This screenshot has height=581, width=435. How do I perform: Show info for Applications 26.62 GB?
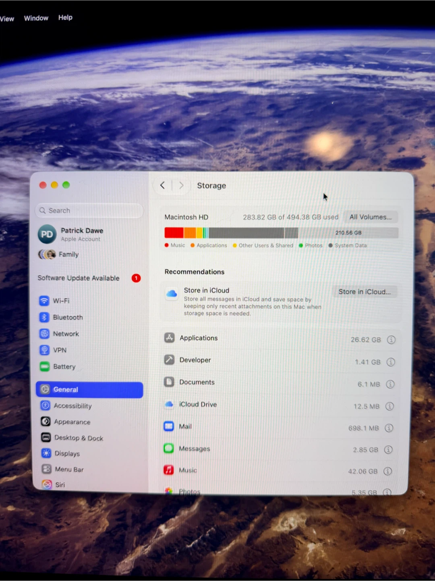(x=391, y=340)
